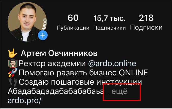View the Подписчики followers list
This screenshot has width=172, height=109.
[x=110, y=28]
